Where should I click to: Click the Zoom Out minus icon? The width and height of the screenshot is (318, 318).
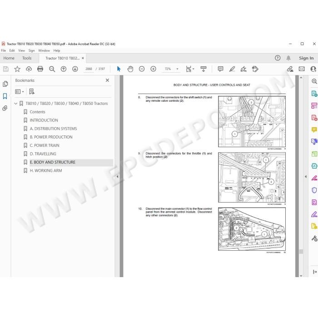click(142, 69)
